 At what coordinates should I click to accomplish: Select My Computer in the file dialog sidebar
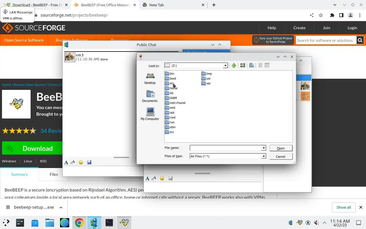150,114
